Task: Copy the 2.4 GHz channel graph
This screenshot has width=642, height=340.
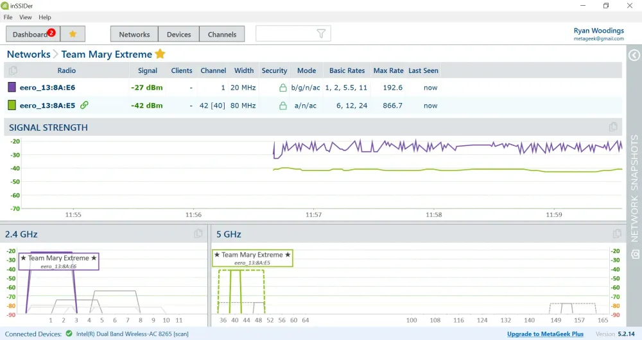Action: click(x=198, y=234)
